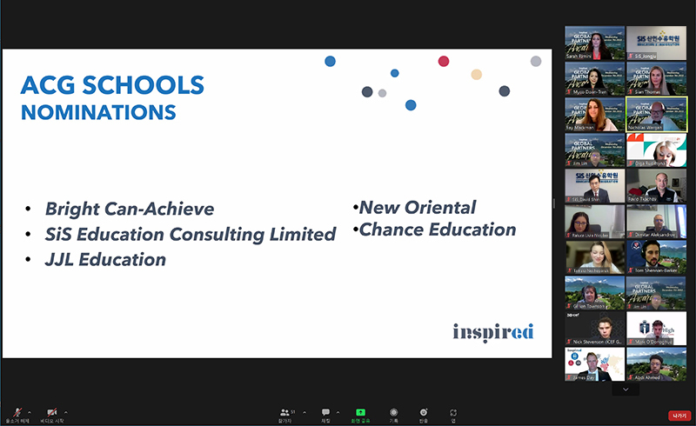Viewport: 696px width, 426px height.
Task: Expand video options arrow next to camera
Action: [66, 412]
